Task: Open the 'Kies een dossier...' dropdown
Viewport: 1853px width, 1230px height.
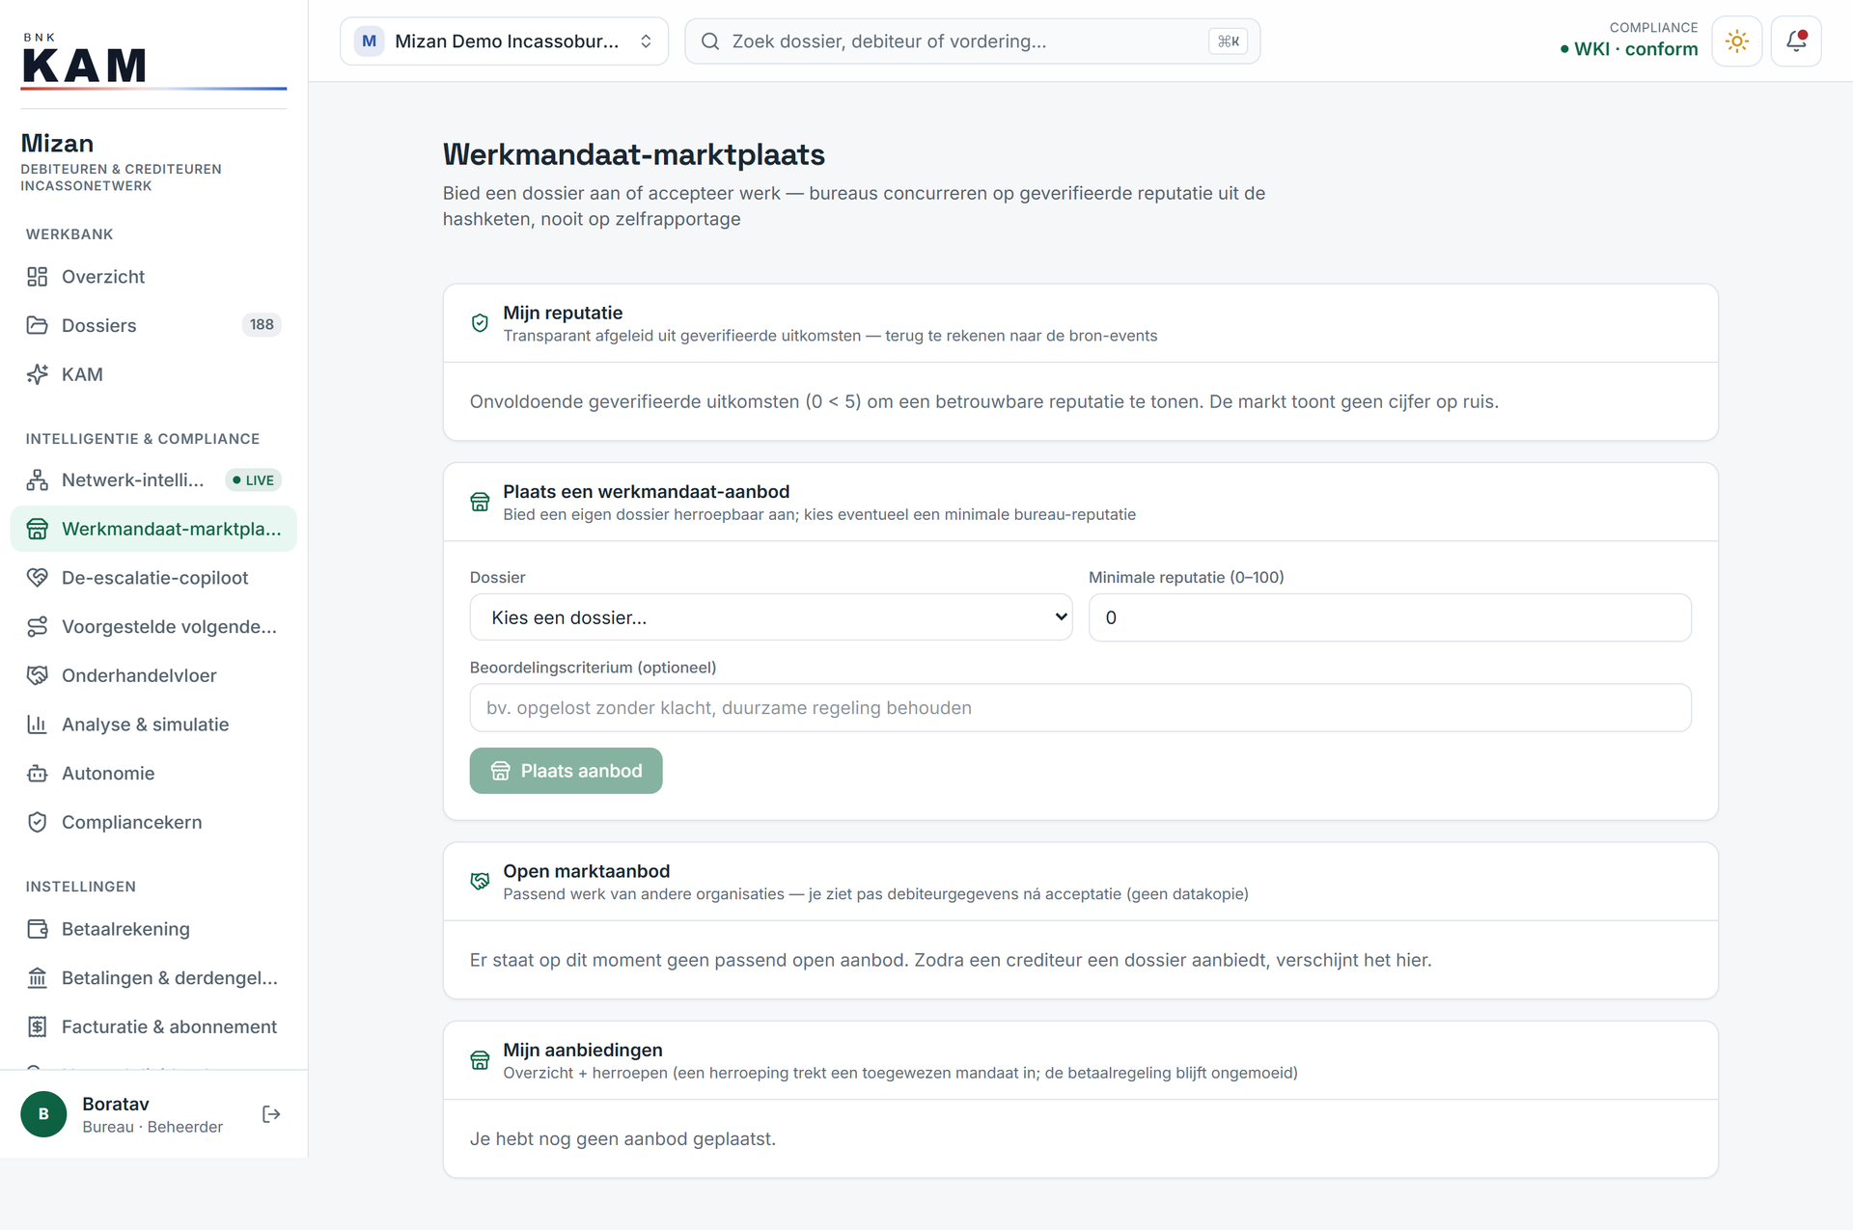Action: coord(770,617)
